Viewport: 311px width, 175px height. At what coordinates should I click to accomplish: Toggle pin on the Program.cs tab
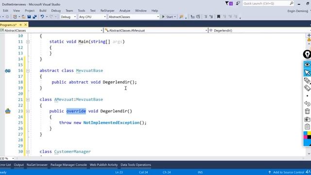coord(20,25)
